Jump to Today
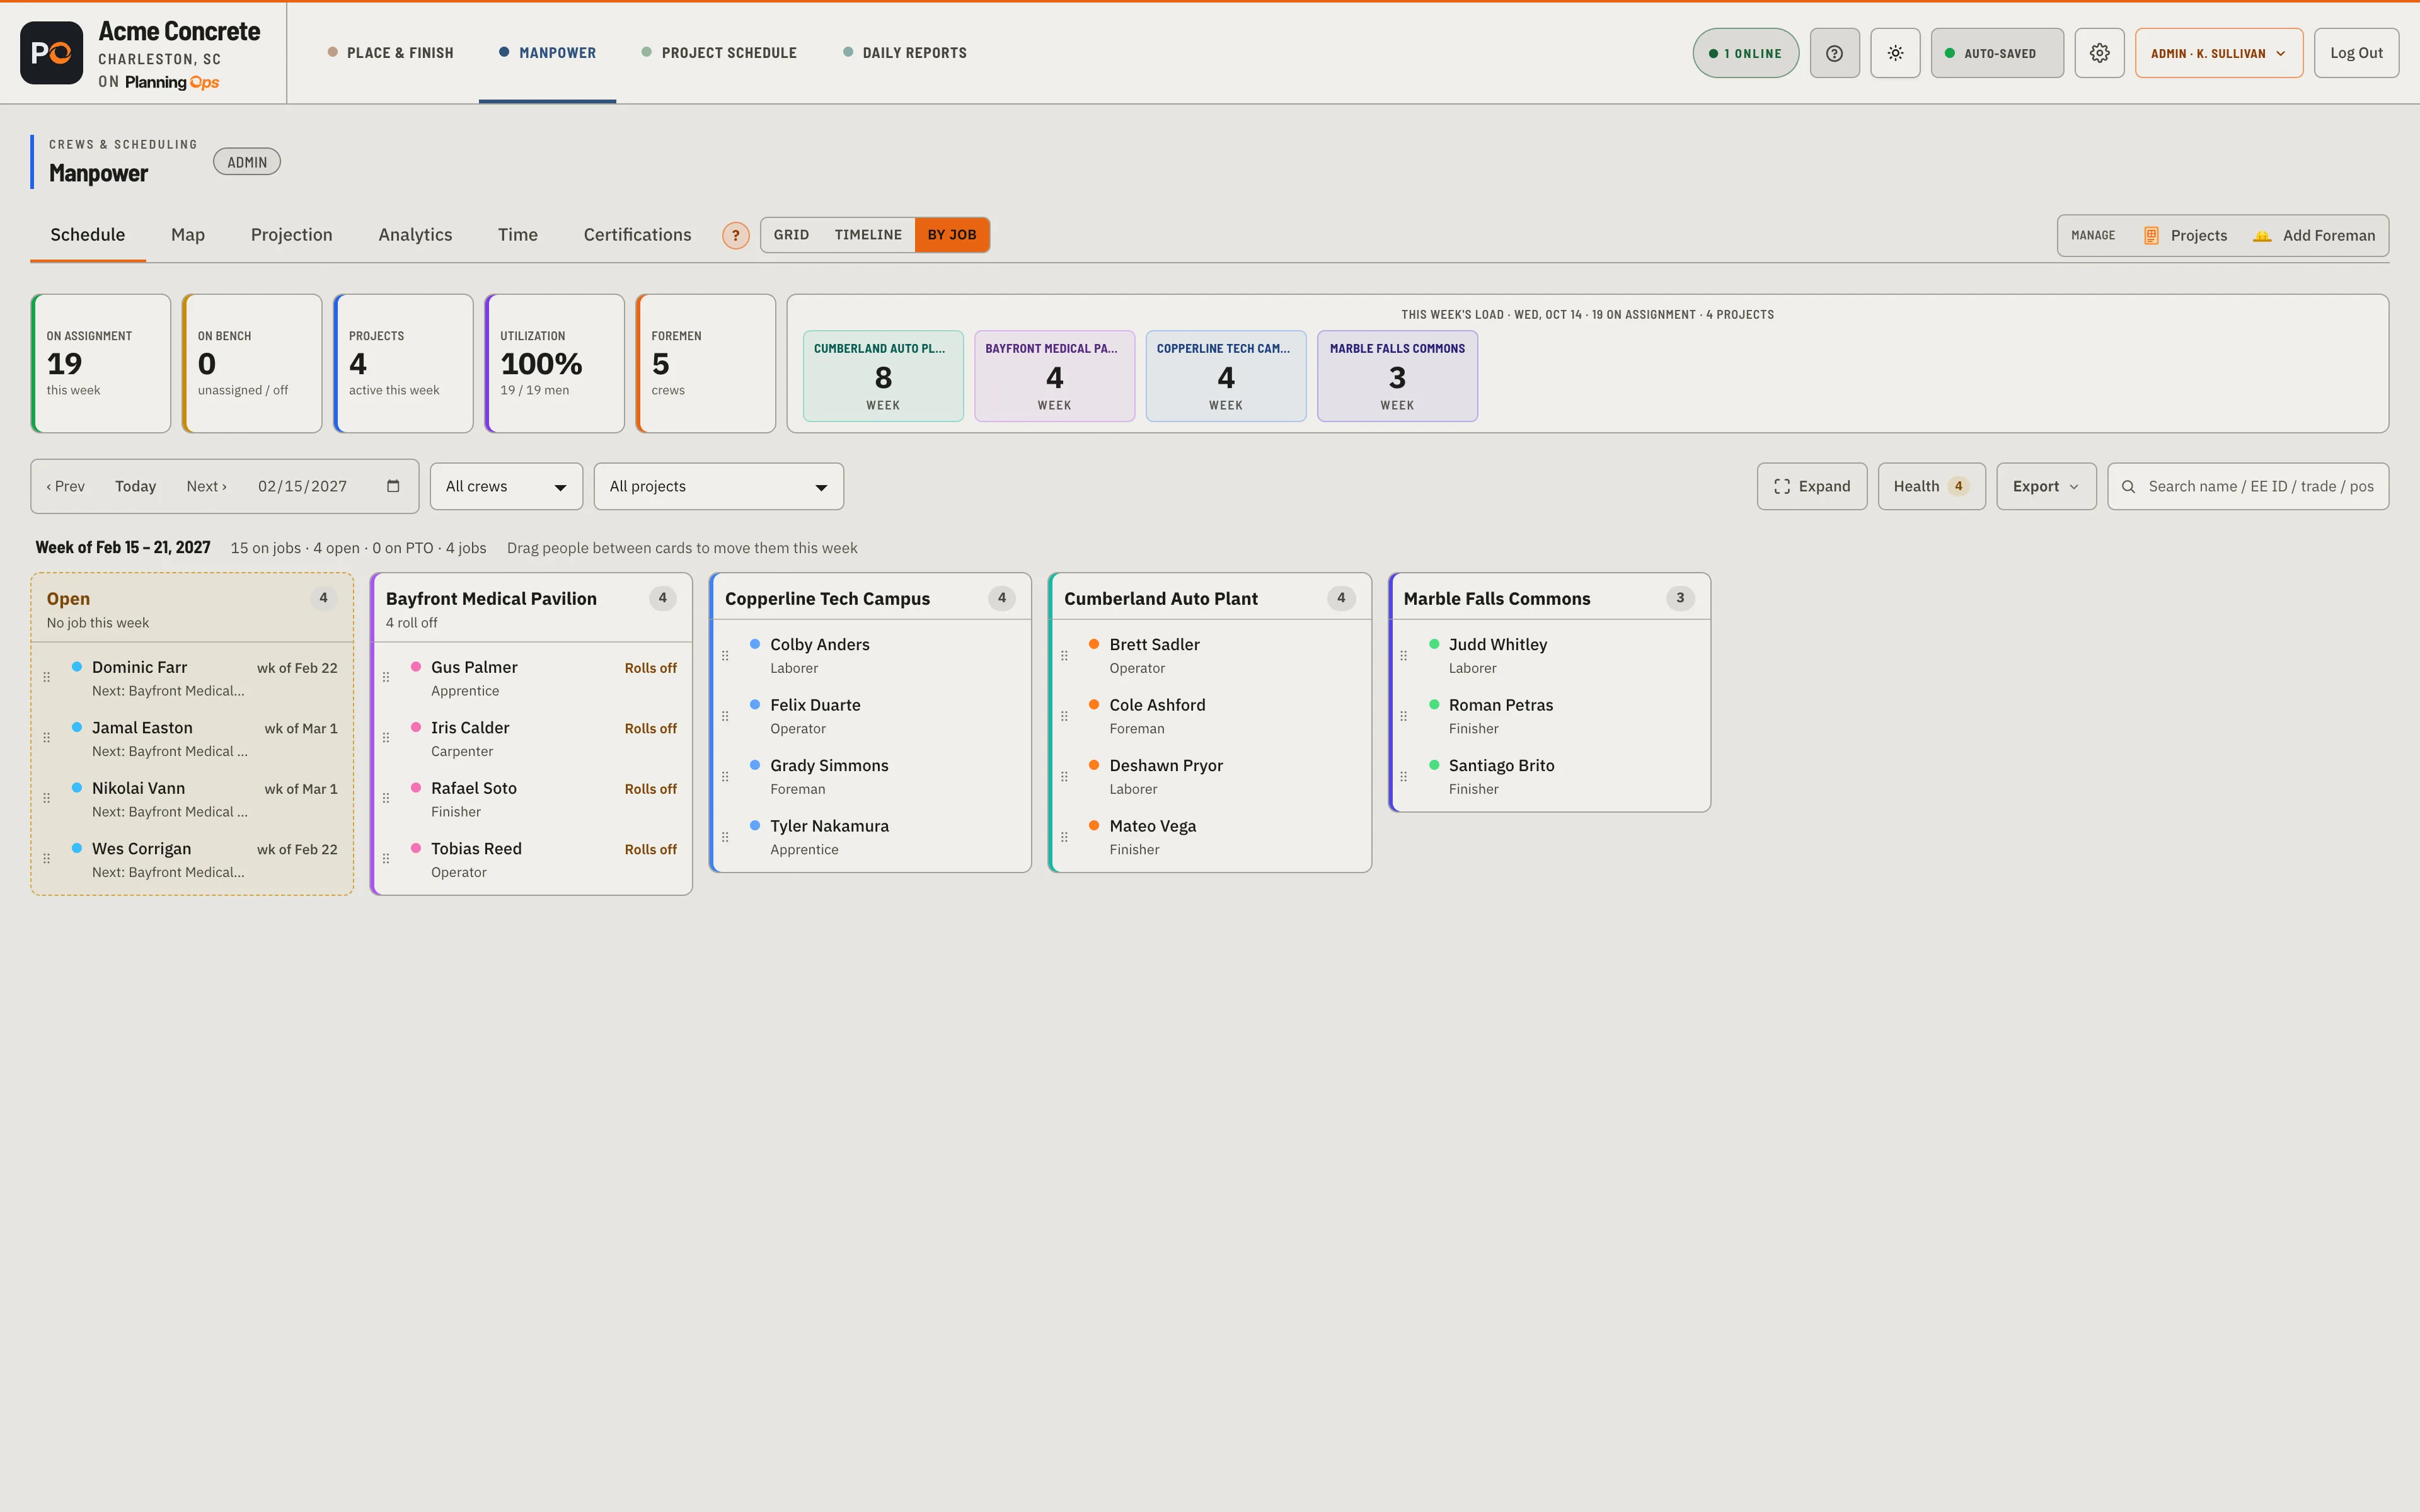The image size is (2420, 1512). coord(135,486)
